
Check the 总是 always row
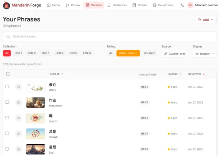(7, 133)
